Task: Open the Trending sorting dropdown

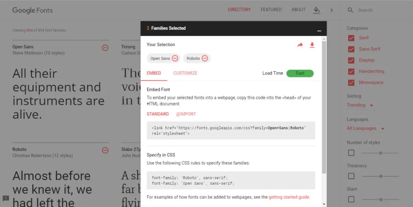Action: pyautogui.click(x=360, y=105)
